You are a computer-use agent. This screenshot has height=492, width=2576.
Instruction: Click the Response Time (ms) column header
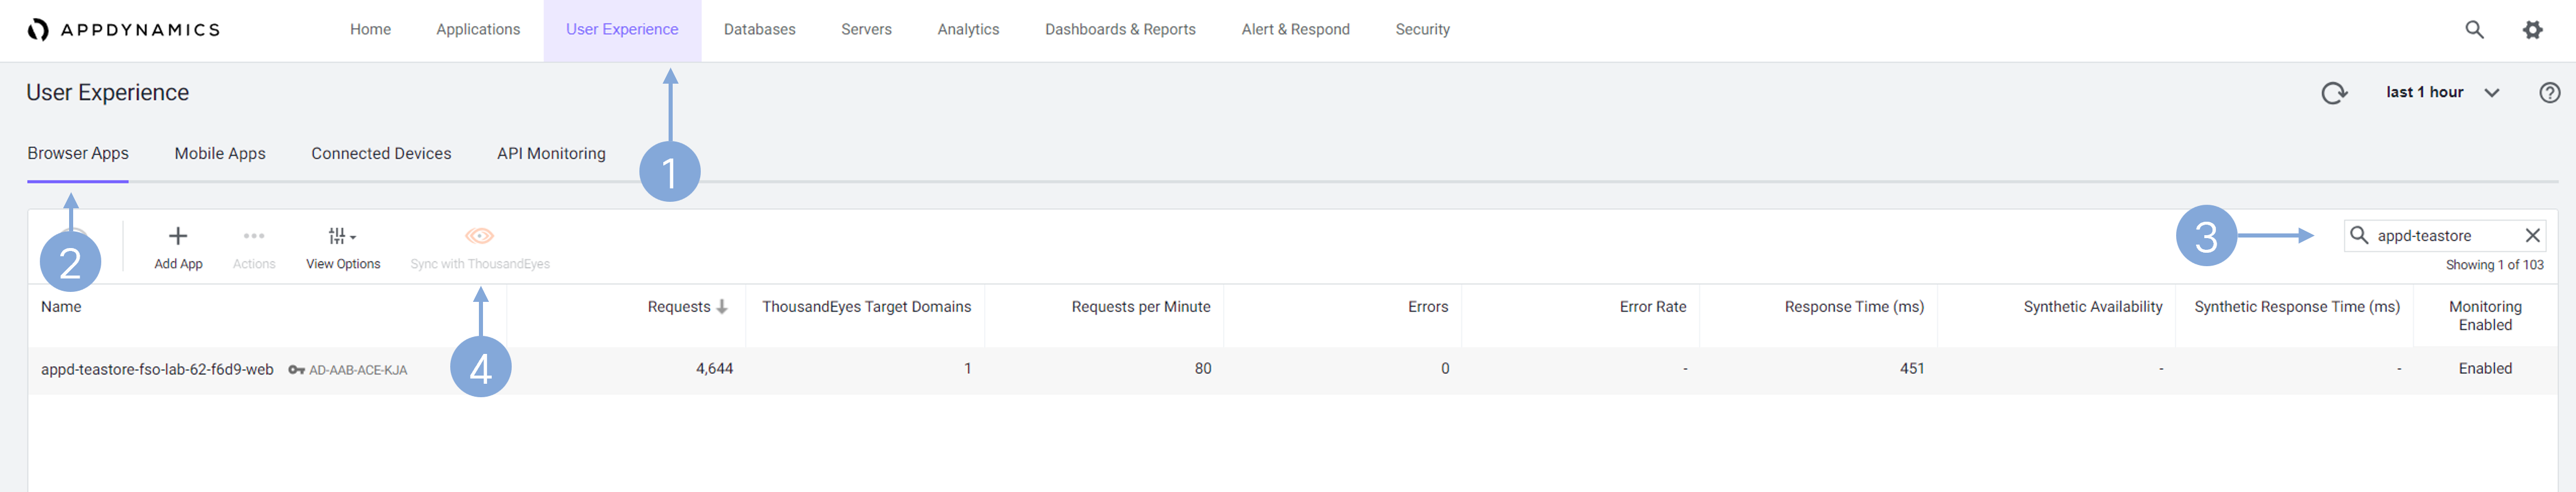(1853, 307)
